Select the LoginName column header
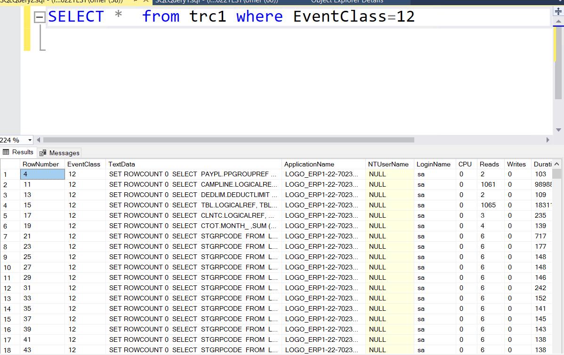 [435, 164]
